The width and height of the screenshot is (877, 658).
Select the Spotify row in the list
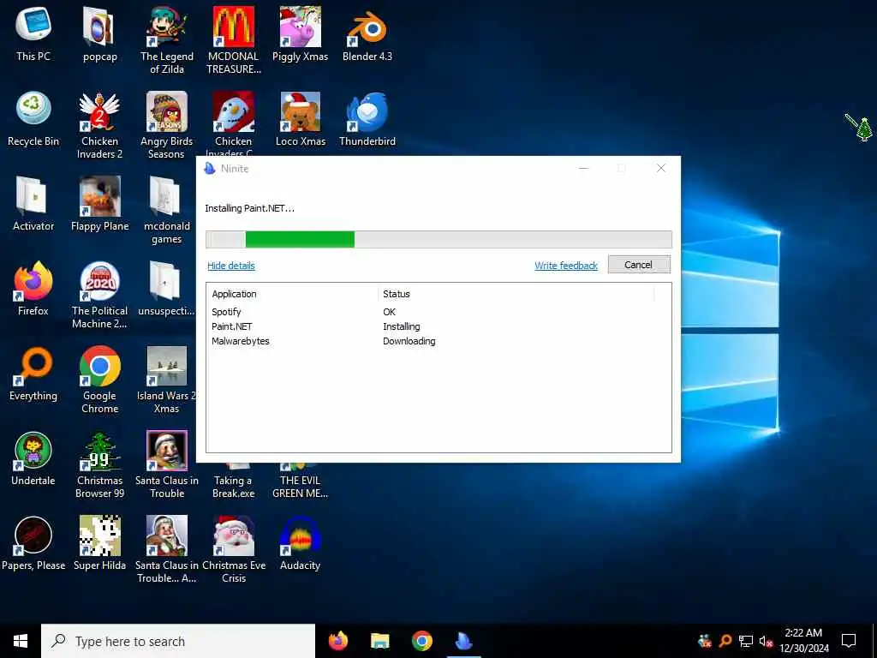[x=438, y=312]
